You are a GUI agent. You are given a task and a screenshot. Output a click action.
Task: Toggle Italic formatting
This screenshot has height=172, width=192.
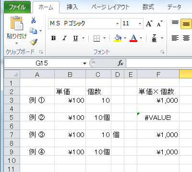click(64, 38)
